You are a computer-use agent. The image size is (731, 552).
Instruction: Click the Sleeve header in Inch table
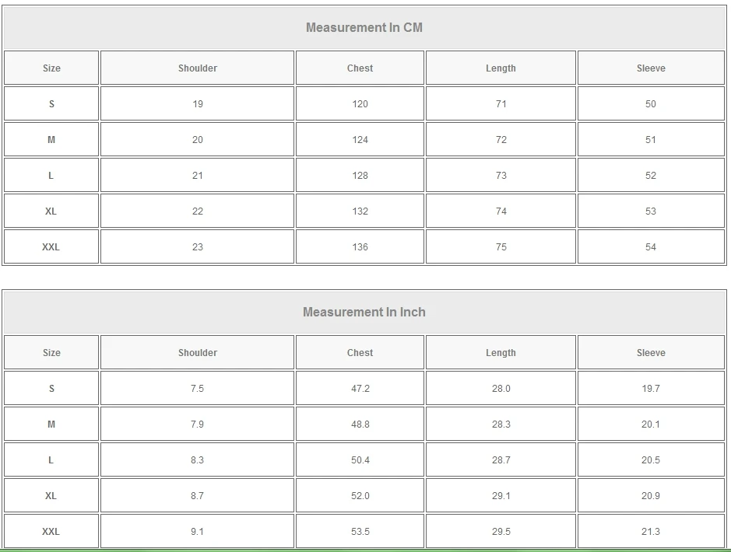(651, 353)
